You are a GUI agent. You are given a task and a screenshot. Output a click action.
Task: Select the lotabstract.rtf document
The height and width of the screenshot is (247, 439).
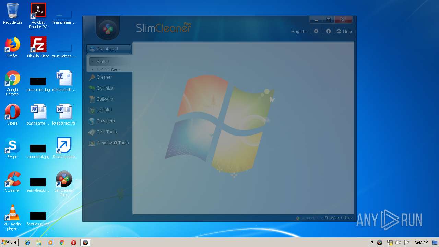pos(64,115)
